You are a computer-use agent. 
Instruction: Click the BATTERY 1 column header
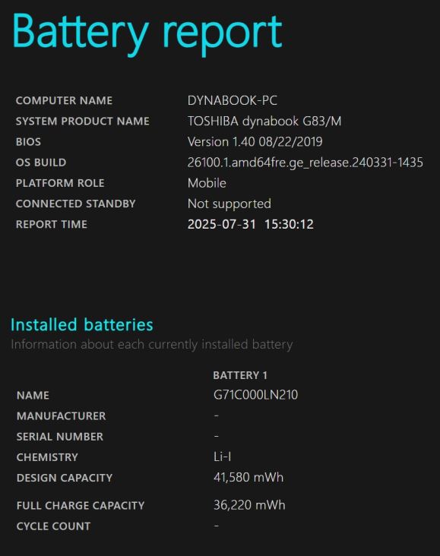pos(240,375)
